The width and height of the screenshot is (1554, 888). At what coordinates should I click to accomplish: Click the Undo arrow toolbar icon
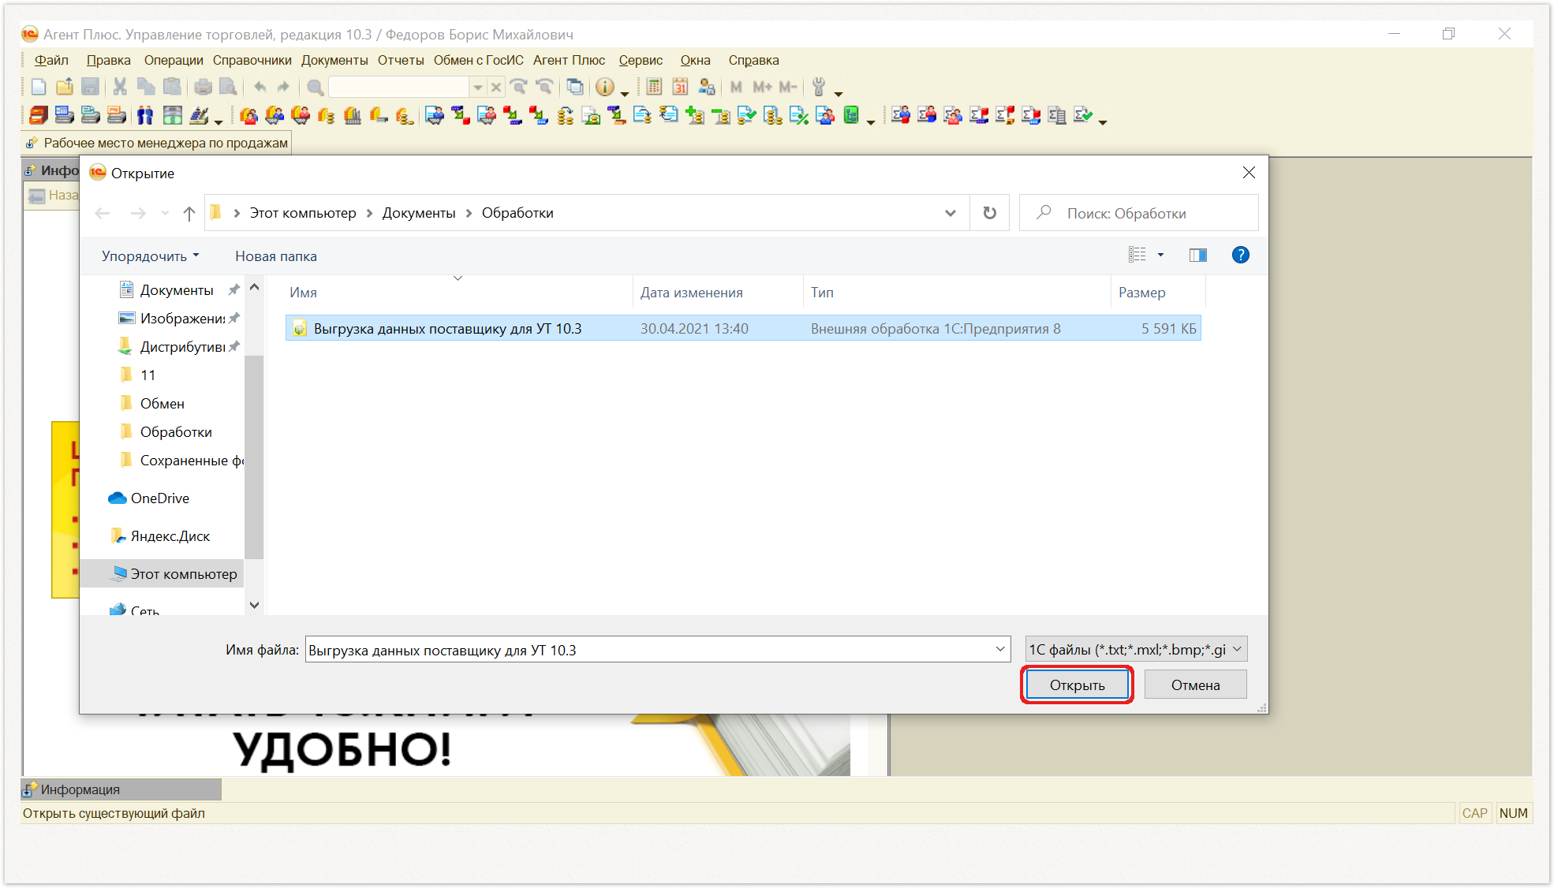260,87
